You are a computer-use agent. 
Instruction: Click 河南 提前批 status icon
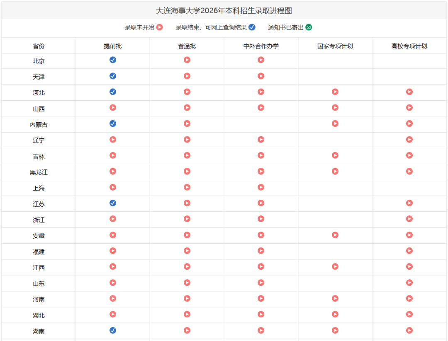[x=113, y=298]
